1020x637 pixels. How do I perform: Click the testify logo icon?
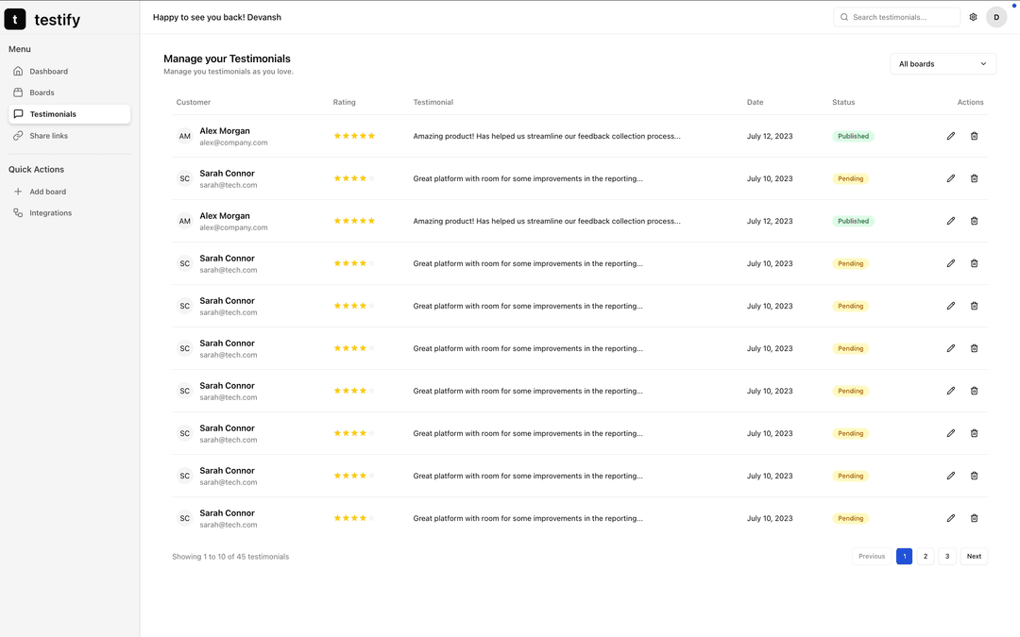15,18
